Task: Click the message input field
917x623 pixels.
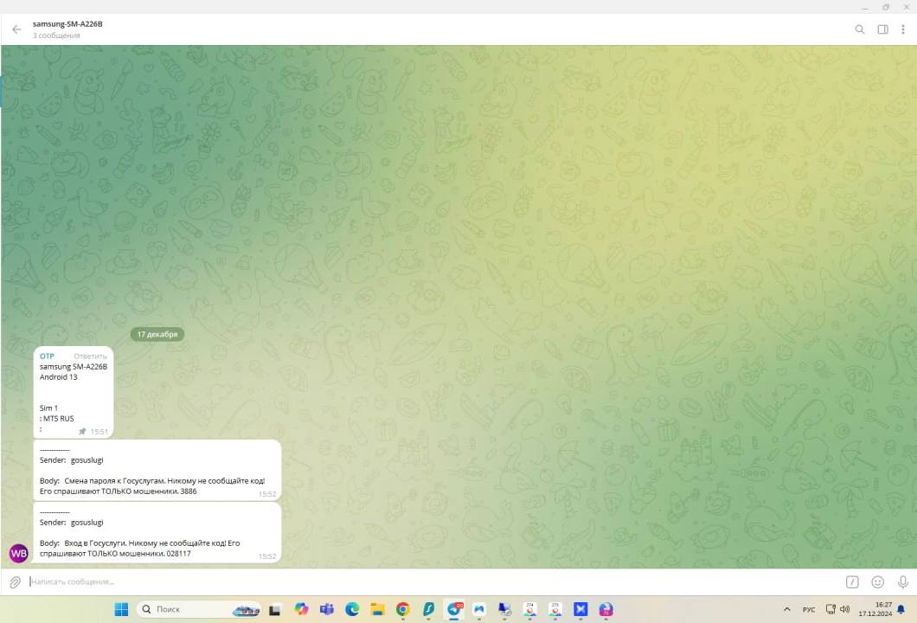Action: pyautogui.click(x=433, y=582)
